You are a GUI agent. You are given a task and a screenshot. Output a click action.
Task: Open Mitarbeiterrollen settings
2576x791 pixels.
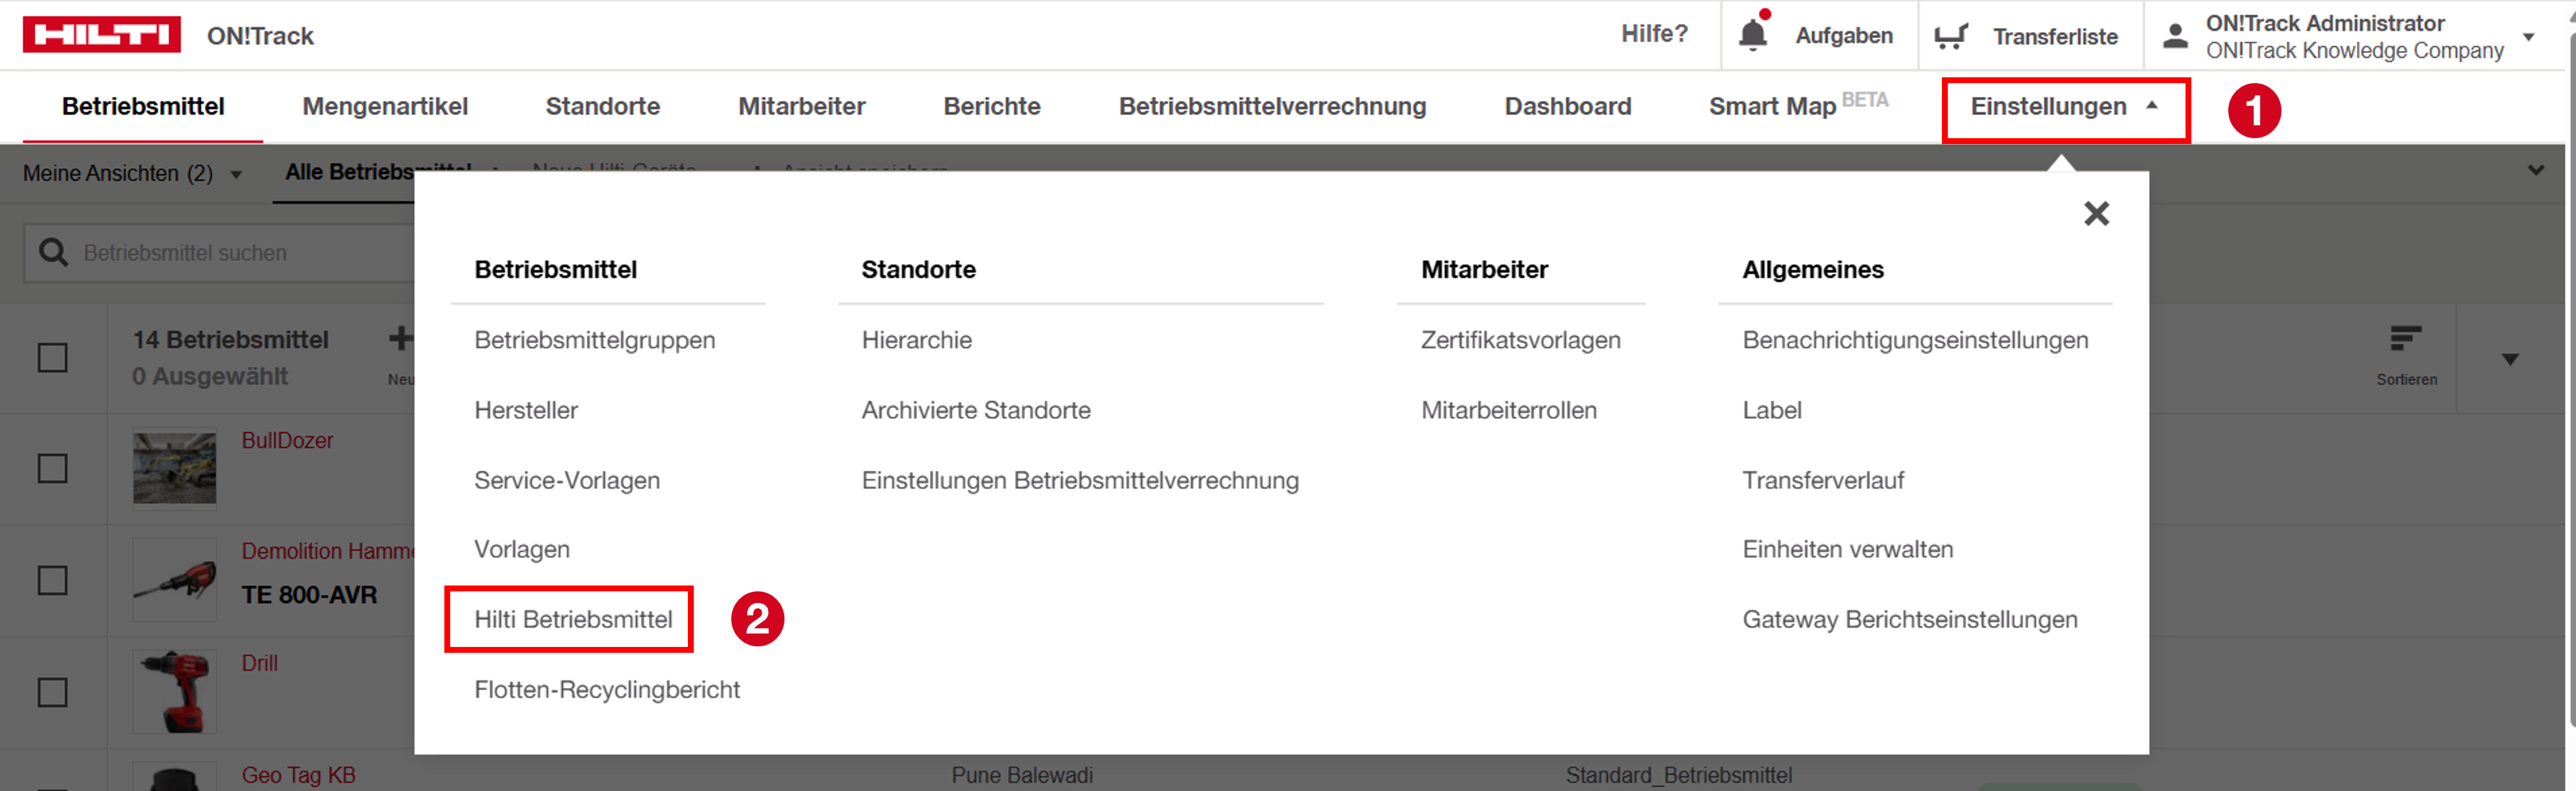tap(1509, 410)
